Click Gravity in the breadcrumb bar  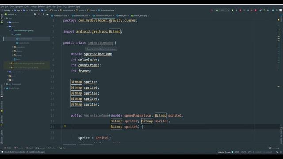7,11
